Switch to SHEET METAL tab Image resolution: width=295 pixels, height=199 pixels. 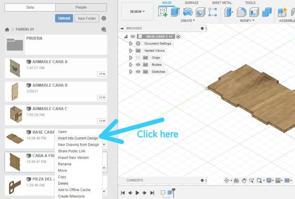(222, 3)
